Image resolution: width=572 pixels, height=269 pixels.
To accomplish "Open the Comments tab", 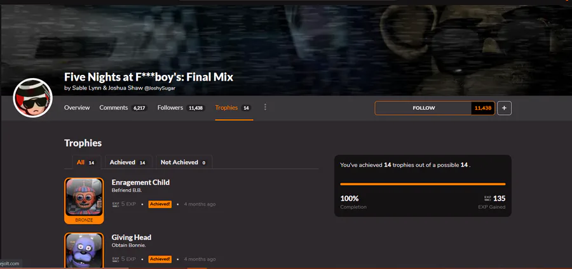I will click(123, 108).
